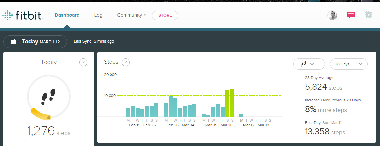Click the Mar 05 - Mar 11 week label
This screenshot has height=146, width=380.
click(x=218, y=125)
